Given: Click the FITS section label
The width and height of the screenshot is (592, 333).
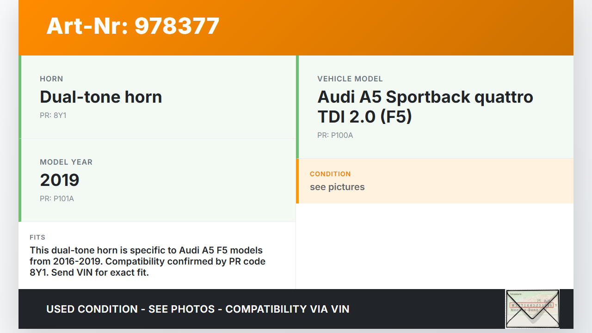Looking at the screenshot, I should (37, 237).
